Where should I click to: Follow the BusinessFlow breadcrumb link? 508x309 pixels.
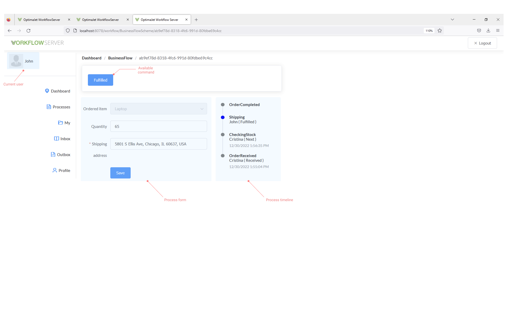pos(120,58)
